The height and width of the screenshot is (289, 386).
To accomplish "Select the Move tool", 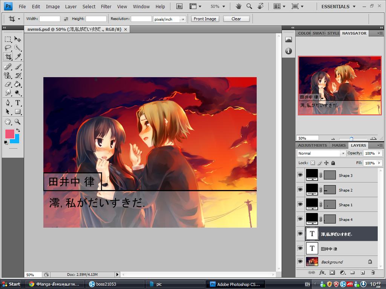I will (17, 39).
